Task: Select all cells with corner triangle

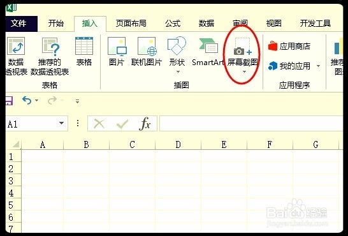Action: [x=16, y=145]
